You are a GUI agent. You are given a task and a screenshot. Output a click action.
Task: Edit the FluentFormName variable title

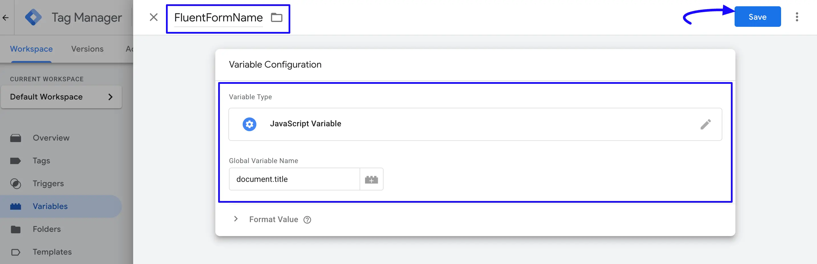[x=218, y=17]
